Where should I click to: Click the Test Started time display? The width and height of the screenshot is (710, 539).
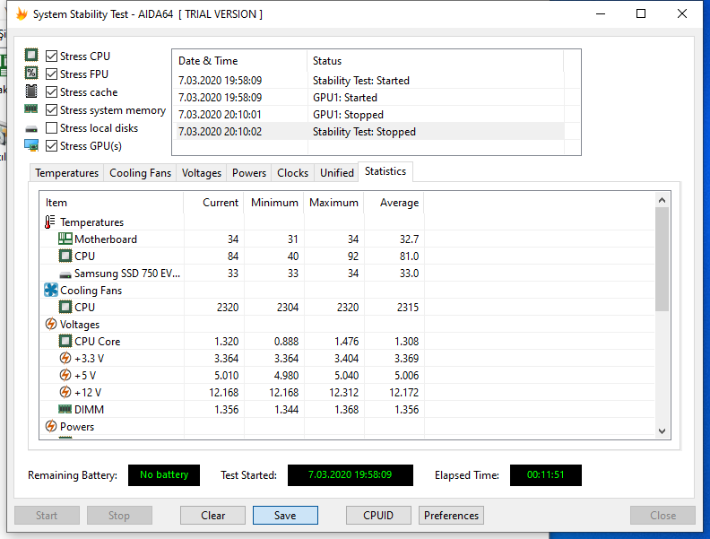[350, 475]
